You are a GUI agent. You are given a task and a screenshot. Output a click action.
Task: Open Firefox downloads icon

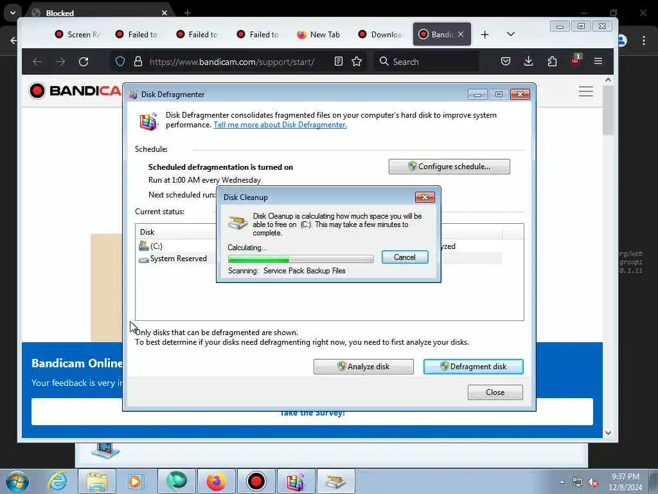(529, 61)
